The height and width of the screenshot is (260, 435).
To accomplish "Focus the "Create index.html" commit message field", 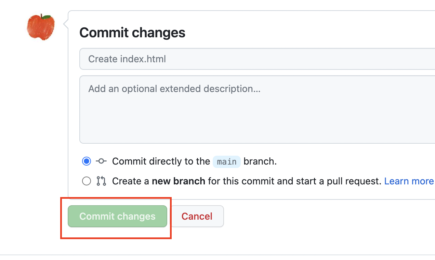I will tap(257, 59).
